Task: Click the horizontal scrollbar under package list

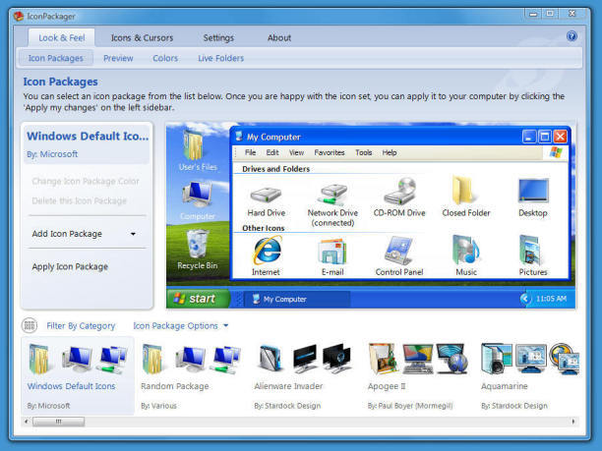Action: coord(295,422)
